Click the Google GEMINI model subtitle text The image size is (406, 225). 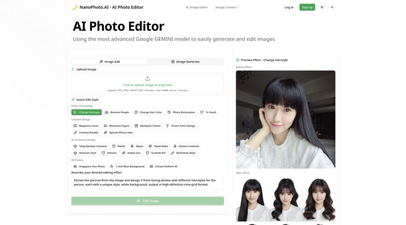pos(174,39)
